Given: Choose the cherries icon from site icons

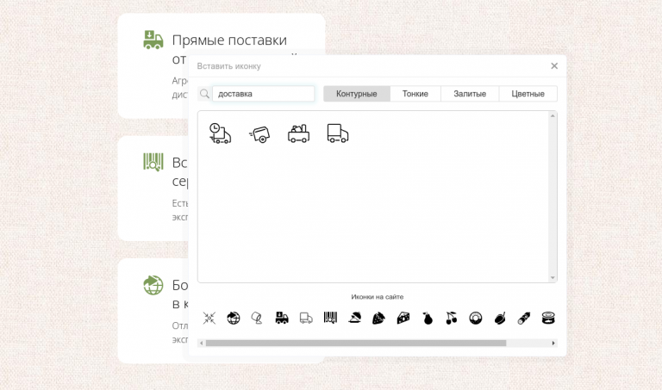Looking at the screenshot, I should pos(451,319).
